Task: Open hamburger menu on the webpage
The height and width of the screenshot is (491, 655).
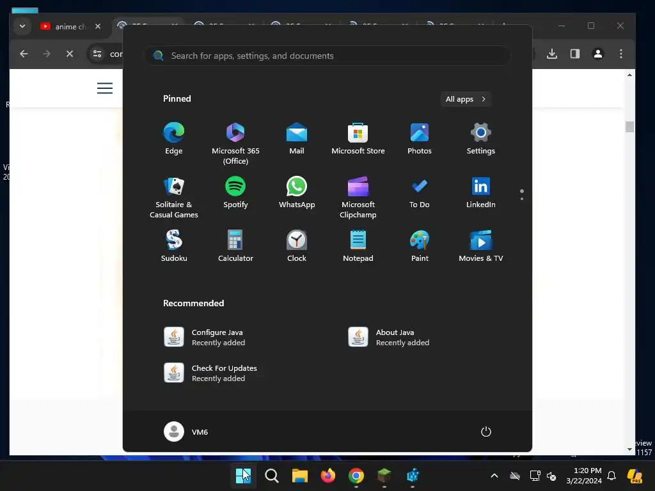Action: [x=105, y=88]
